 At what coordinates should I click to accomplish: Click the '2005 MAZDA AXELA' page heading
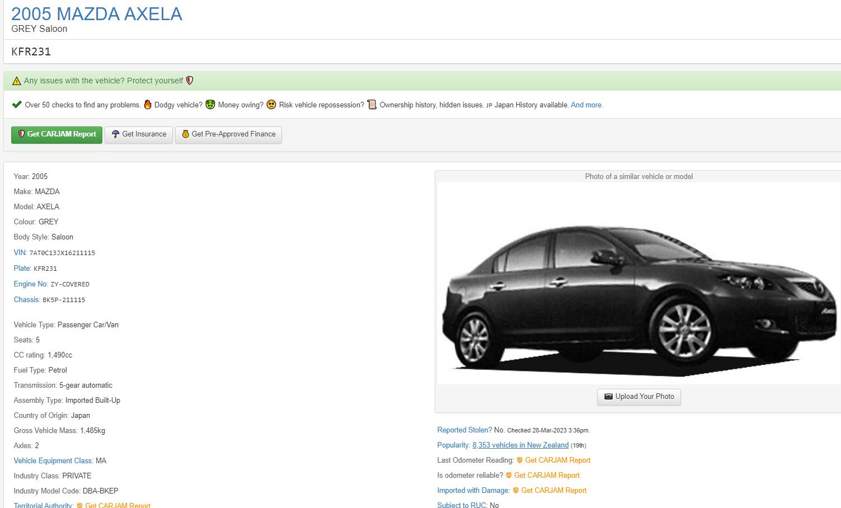[x=97, y=14]
